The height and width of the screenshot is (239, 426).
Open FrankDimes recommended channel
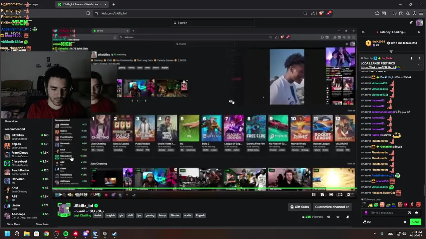tap(26, 154)
